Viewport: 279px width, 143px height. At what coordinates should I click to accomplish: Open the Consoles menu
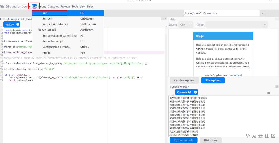(53, 6)
